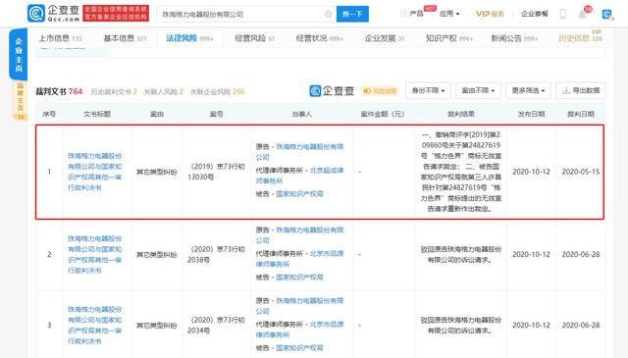Screen dimensions: 628x358
Task: Open the user account avatar icon
Action: (x=607, y=15)
